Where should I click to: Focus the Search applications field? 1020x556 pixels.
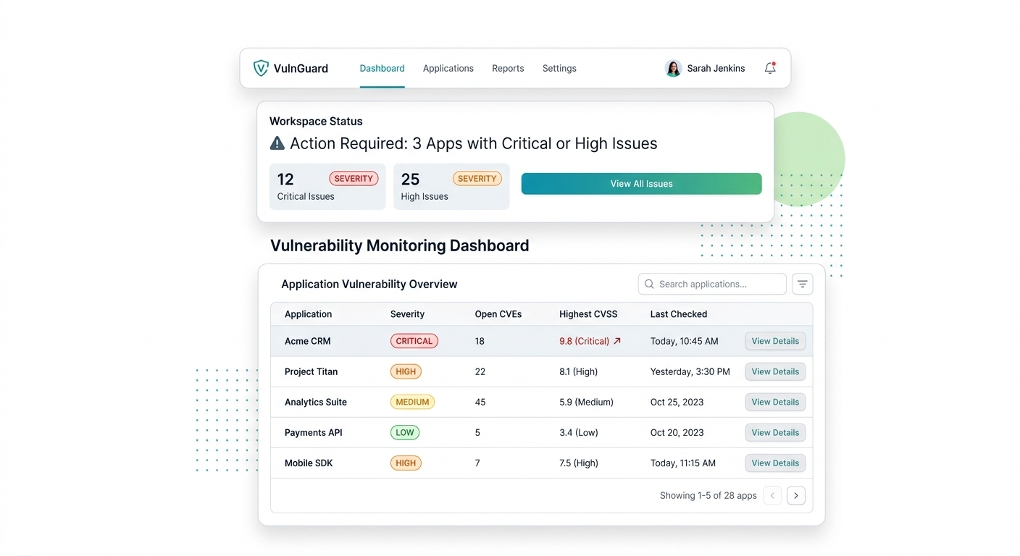[712, 284]
